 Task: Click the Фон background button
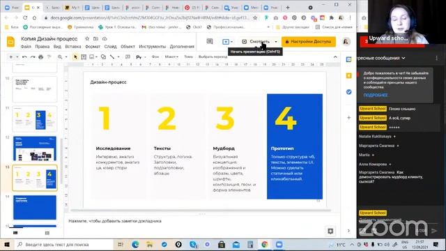pos(155,56)
